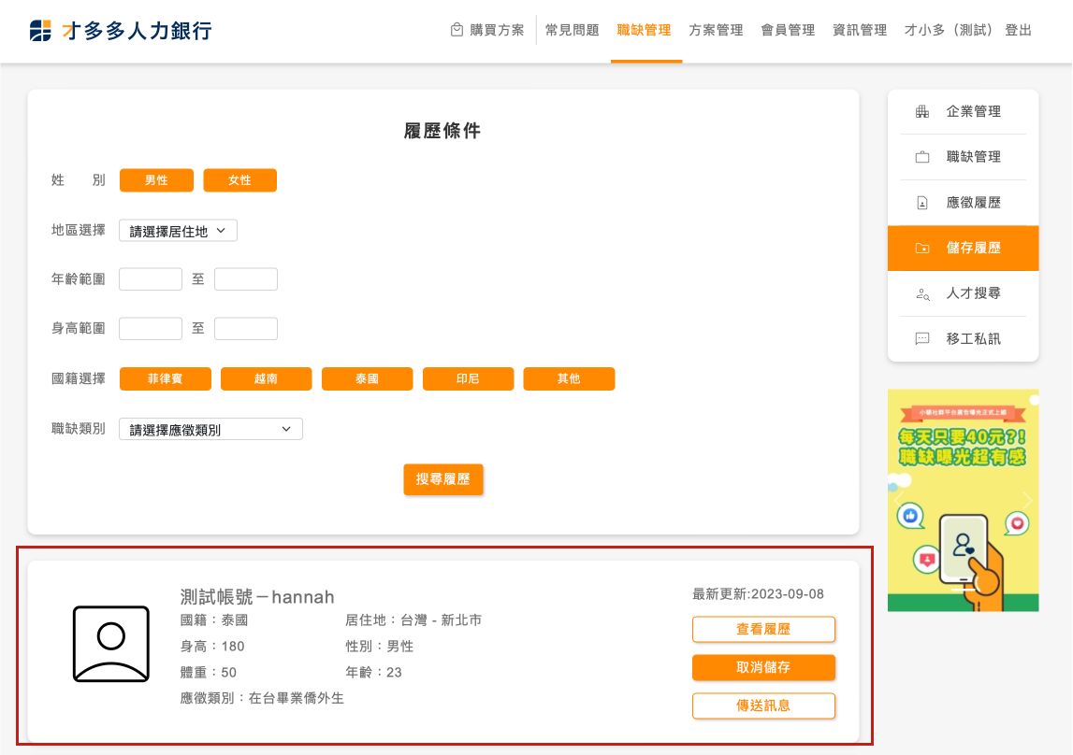The height and width of the screenshot is (755, 1073).
Task: Go to the 會員管理 nav tab
Action: coord(788,30)
